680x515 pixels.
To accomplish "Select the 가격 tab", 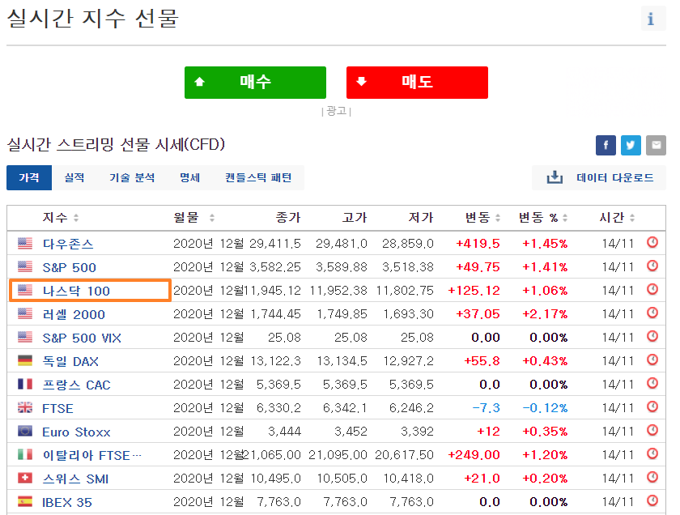I will pos(29,177).
